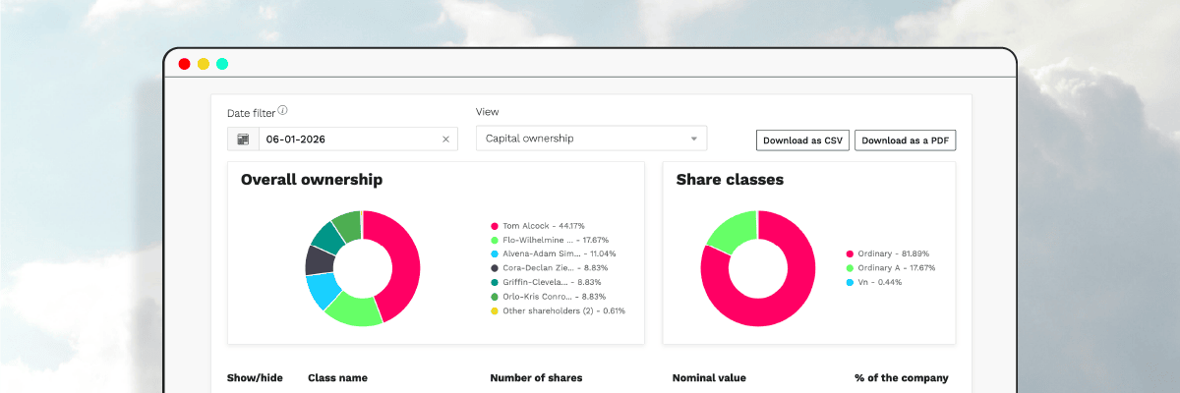Image resolution: width=1180 pixels, height=393 pixels.
Task: Clear the date with the X icon
Action: (445, 140)
